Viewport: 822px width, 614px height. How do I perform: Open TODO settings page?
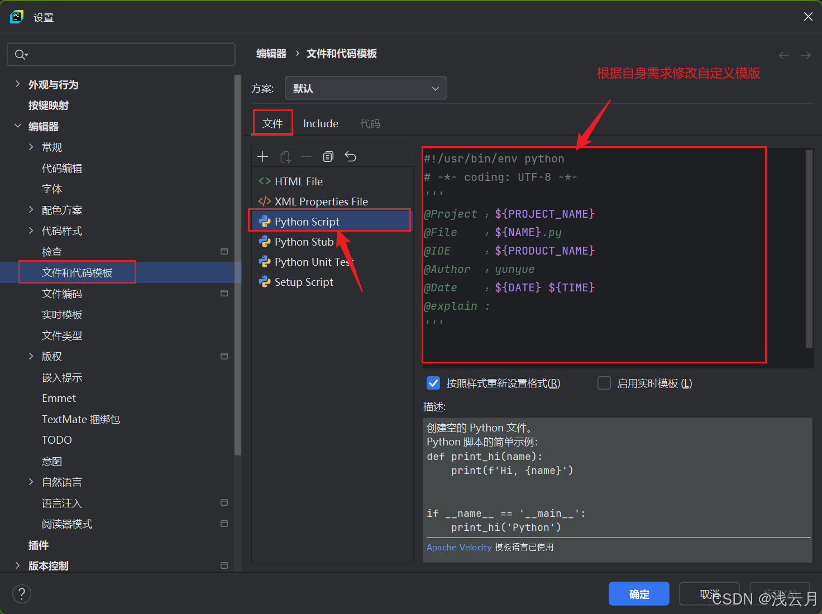coord(57,440)
